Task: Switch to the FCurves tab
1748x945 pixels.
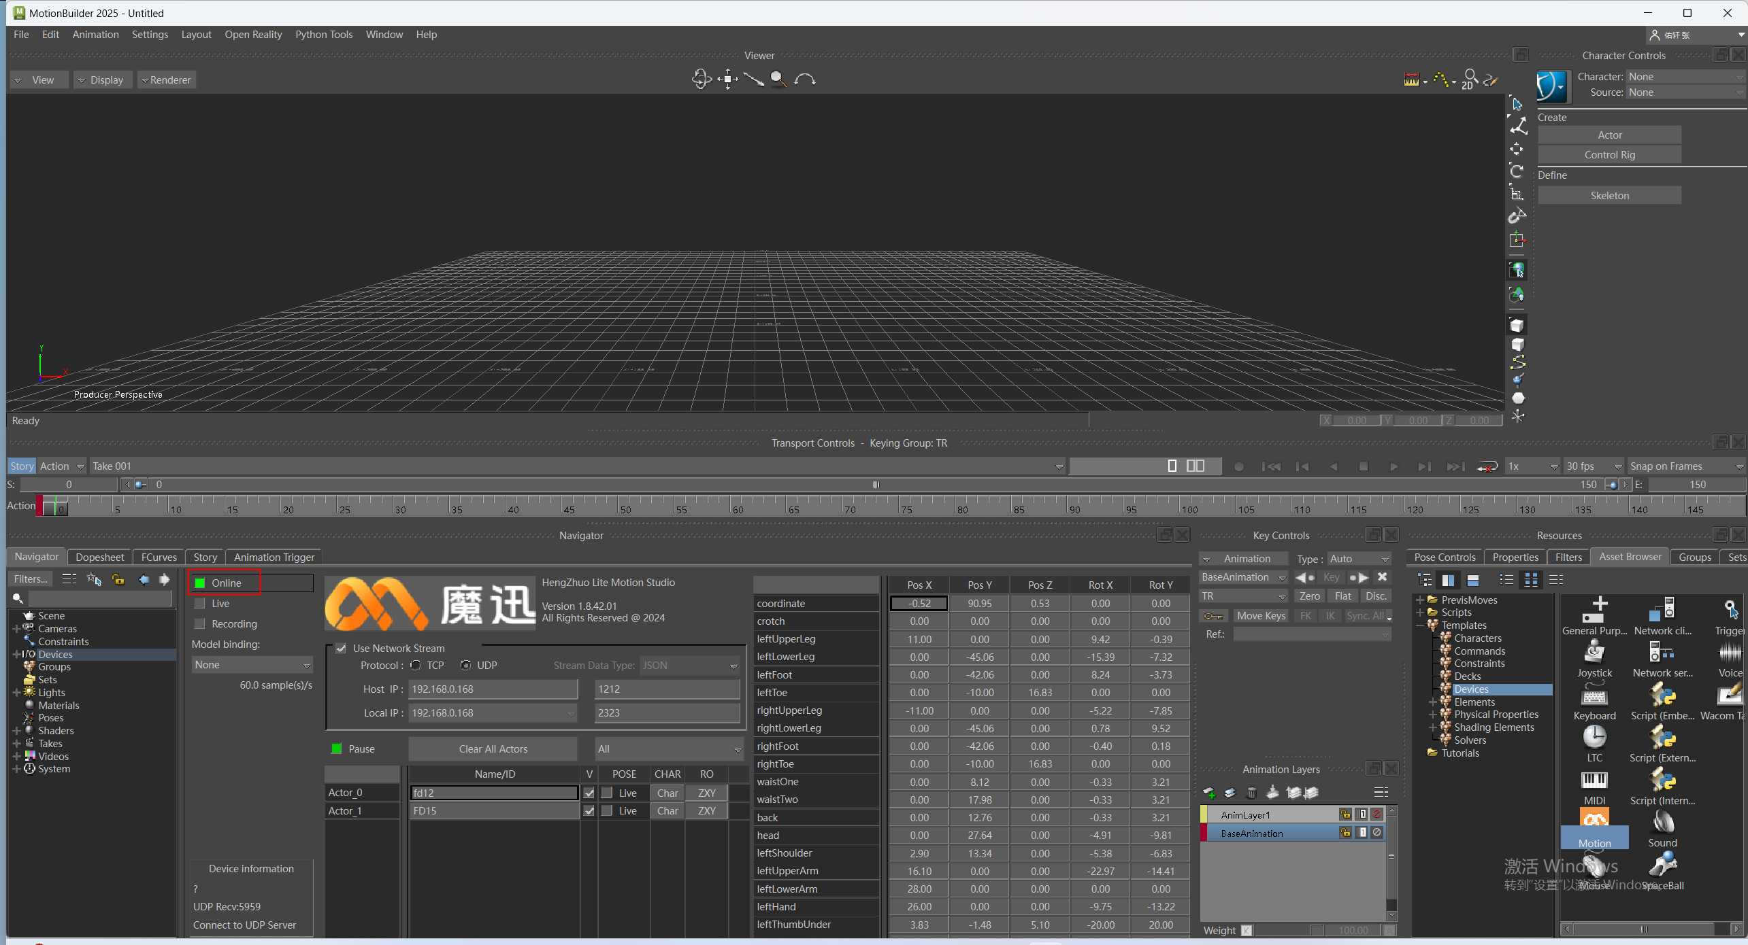Action: (159, 557)
